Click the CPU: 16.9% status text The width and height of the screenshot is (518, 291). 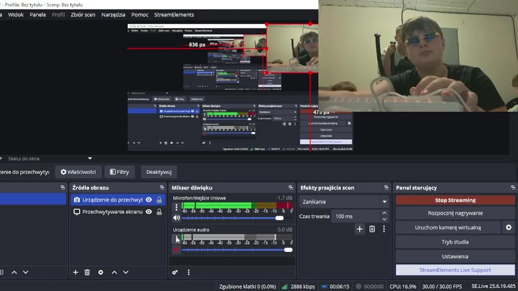pyautogui.click(x=403, y=287)
